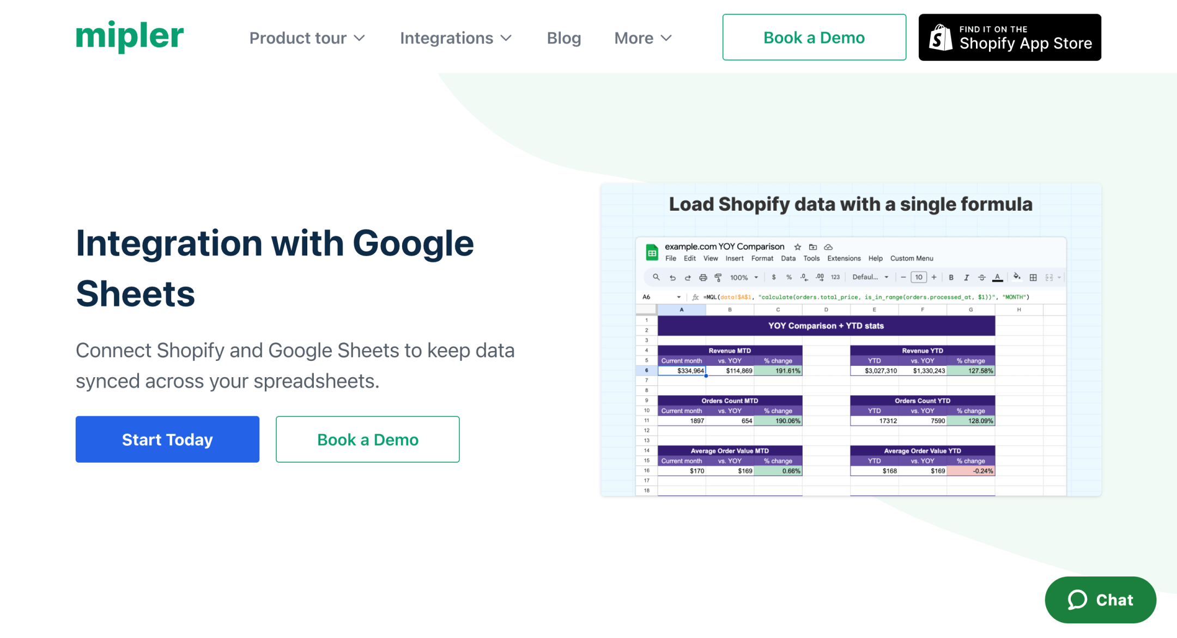This screenshot has width=1177, height=638.
Task: Toggle italic in spreadsheet toolbar
Action: (966, 278)
